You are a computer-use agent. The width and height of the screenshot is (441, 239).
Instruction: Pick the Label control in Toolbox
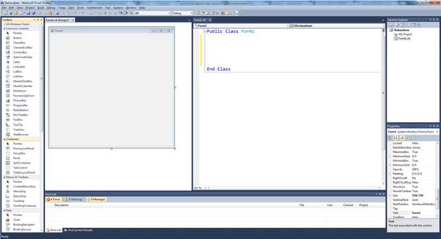click(17, 62)
